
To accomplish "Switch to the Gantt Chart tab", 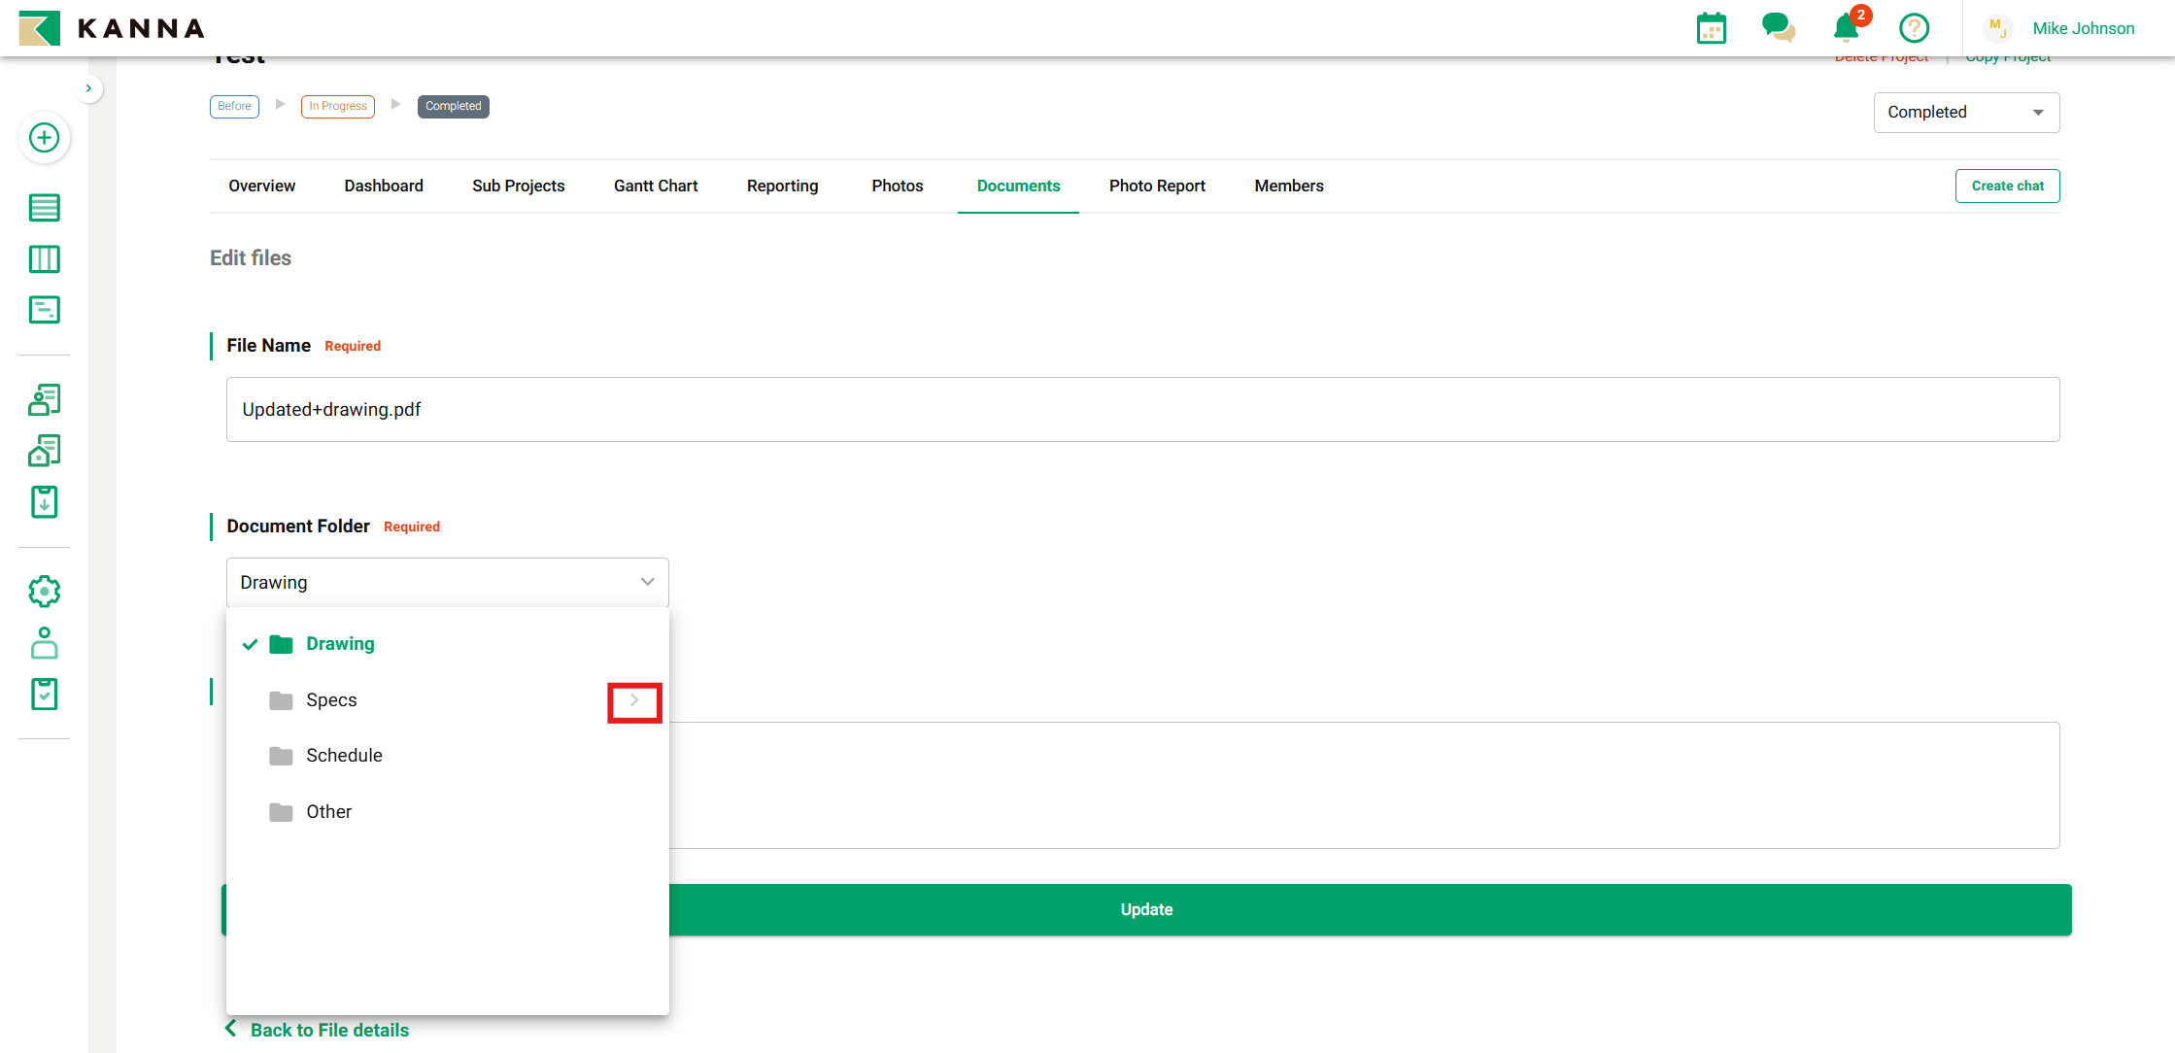I will [656, 186].
